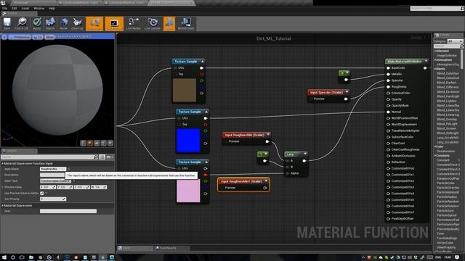Click the Lit view mode button

(38, 37)
